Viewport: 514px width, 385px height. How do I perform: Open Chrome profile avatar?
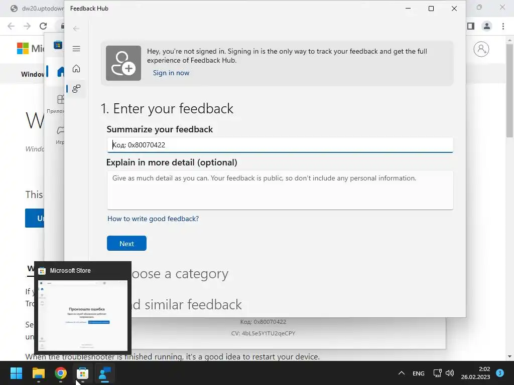click(x=487, y=26)
